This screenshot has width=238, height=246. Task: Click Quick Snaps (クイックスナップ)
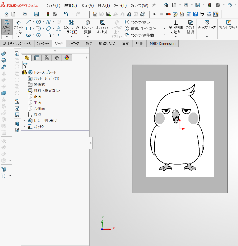tap(207, 25)
